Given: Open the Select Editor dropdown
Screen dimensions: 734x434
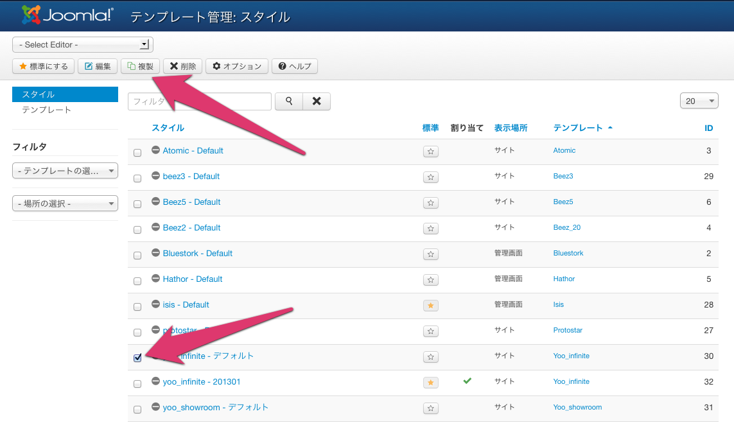Looking at the screenshot, I should (x=82, y=44).
